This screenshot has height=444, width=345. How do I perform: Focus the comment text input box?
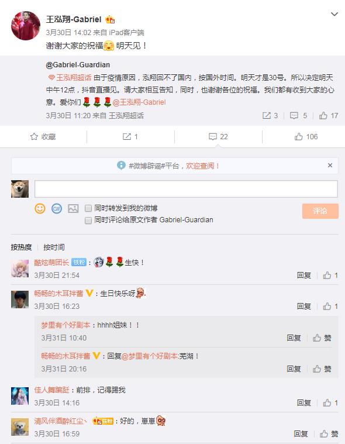186,189
